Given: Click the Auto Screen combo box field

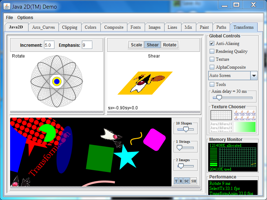Looking at the screenshot, I should pyautogui.click(x=229, y=76).
